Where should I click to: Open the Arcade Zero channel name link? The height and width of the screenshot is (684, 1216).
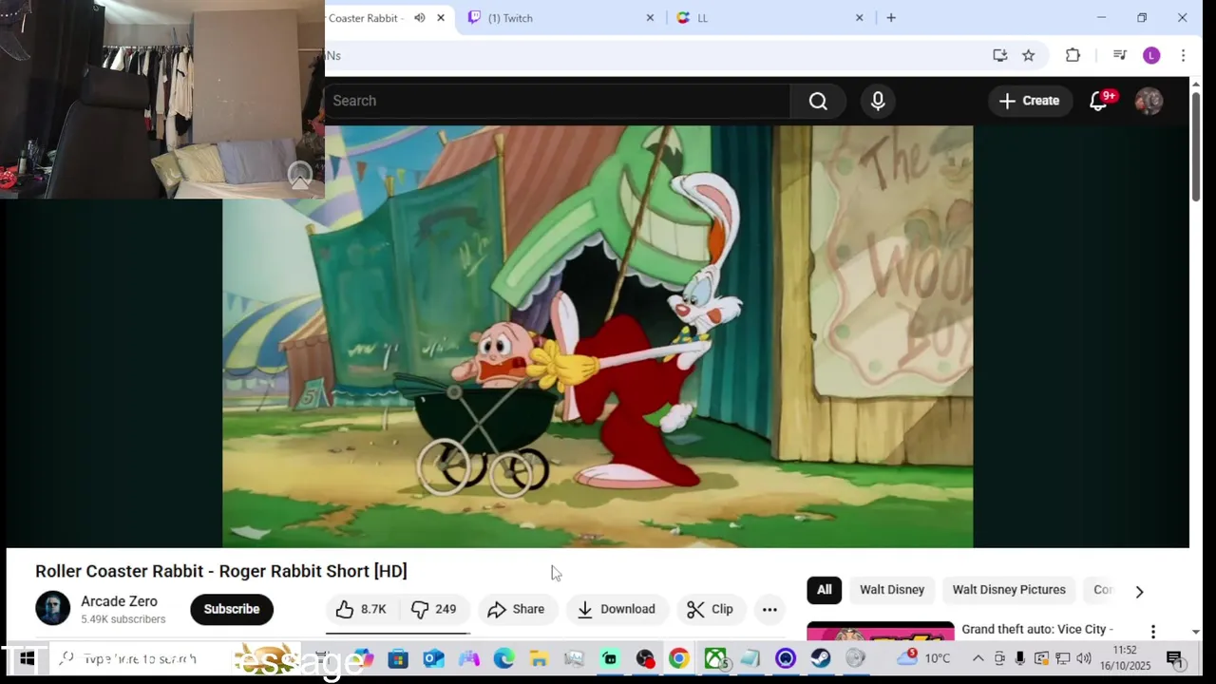[119, 601]
